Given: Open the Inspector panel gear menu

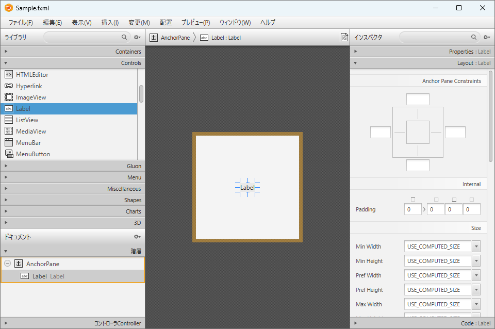Looking at the screenshot, I should pos(487,37).
